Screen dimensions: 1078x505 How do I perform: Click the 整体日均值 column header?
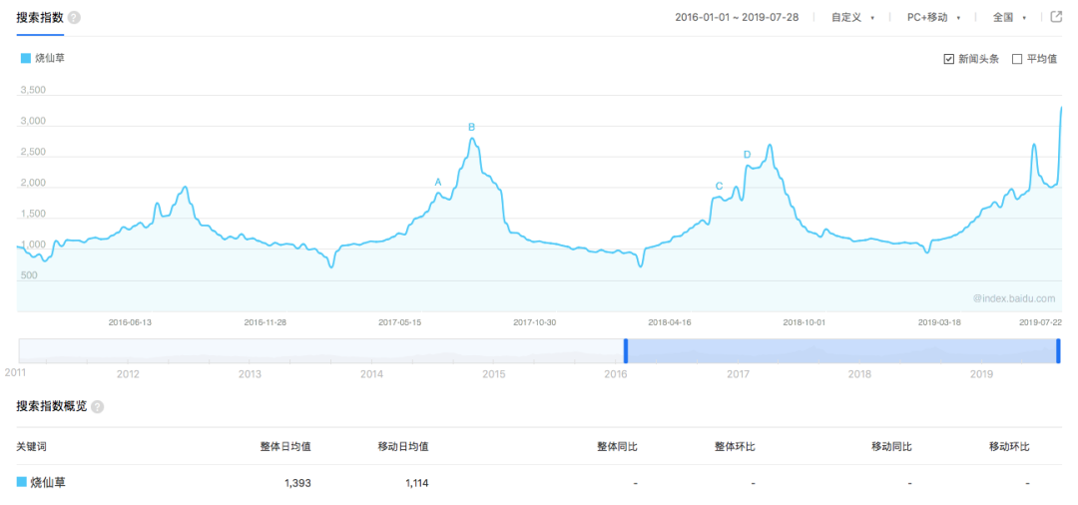pos(285,446)
